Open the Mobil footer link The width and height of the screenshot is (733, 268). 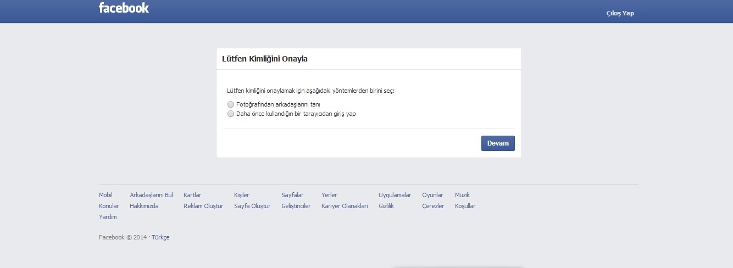(x=105, y=195)
